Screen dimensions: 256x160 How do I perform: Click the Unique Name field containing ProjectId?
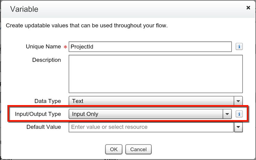[150, 47]
